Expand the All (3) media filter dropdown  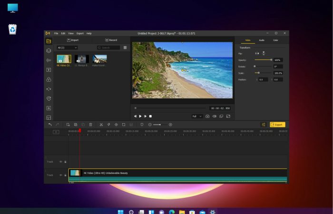click(67, 48)
